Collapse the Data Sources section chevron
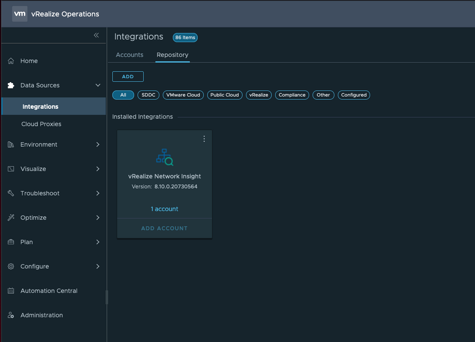 click(x=98, y=85)
